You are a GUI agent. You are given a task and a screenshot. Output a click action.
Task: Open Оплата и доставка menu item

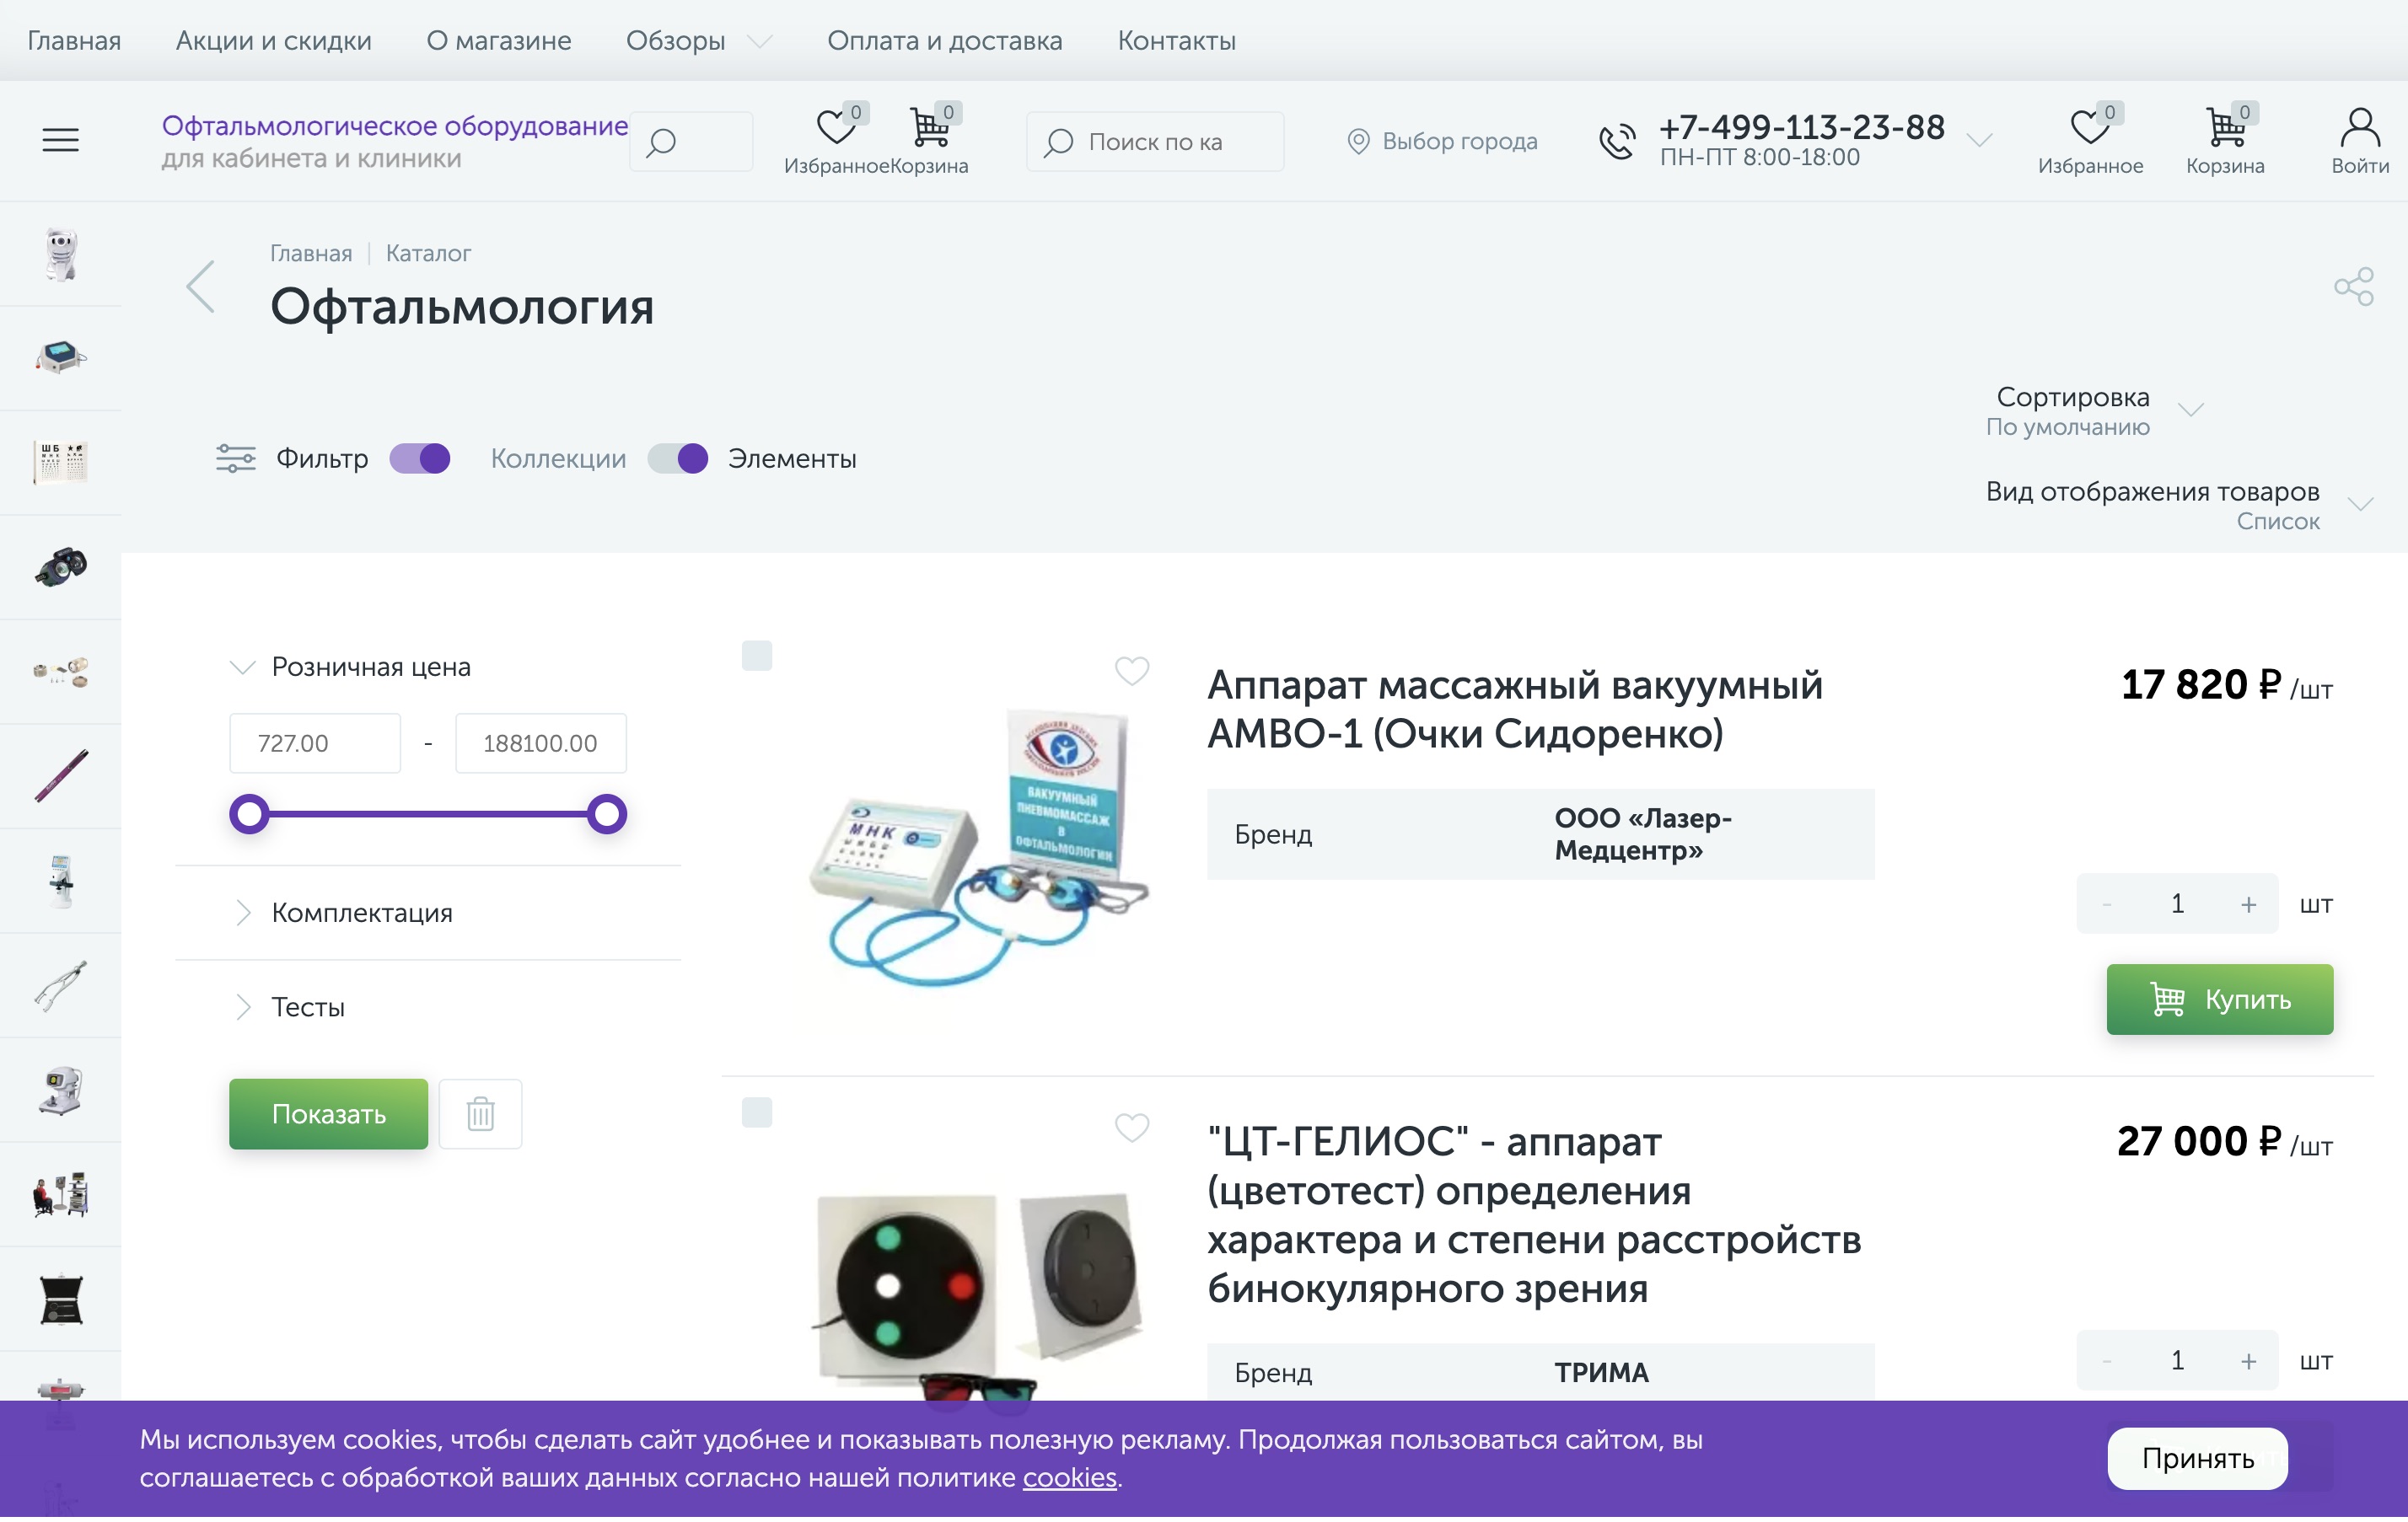(x=945, y=41)
